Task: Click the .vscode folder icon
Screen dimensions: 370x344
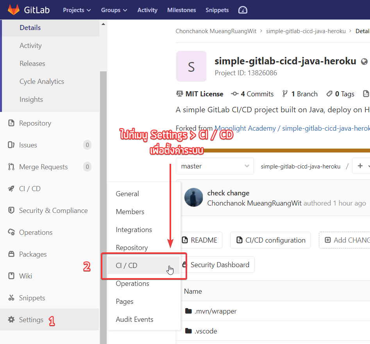Action: point(188,331)
